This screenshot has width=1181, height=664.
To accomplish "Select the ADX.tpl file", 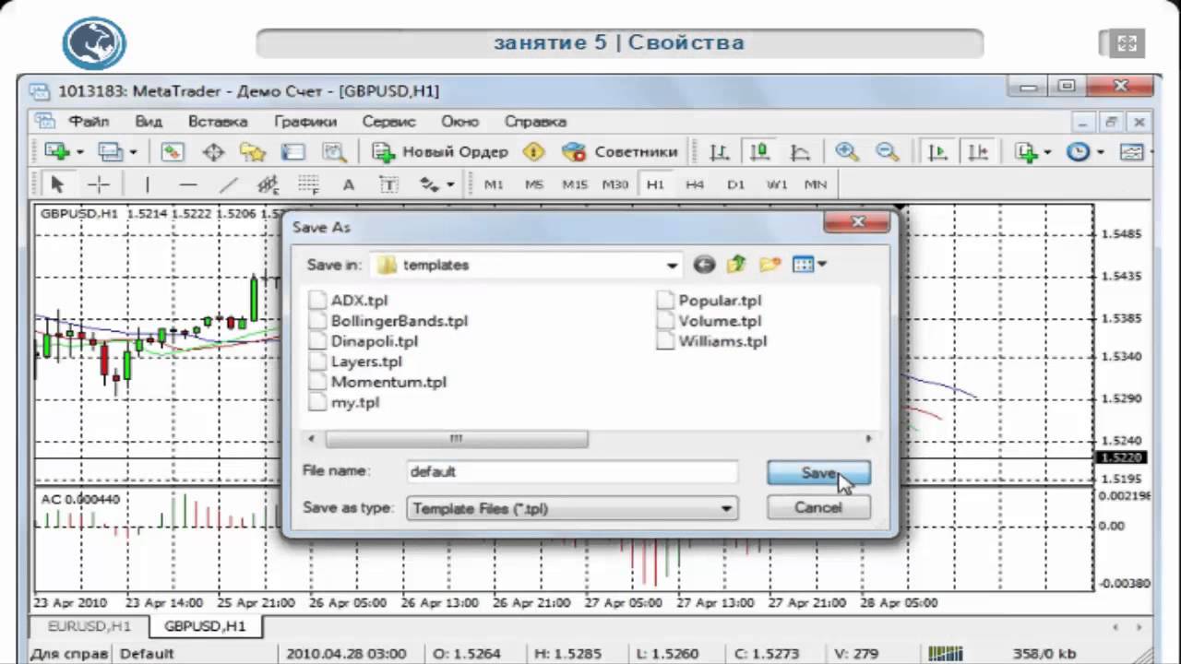I will (349, 301).
